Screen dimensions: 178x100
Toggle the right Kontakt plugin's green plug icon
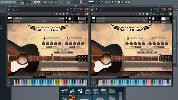92,10
